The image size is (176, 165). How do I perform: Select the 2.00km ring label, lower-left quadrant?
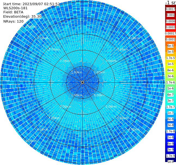[x=66, y=107]
